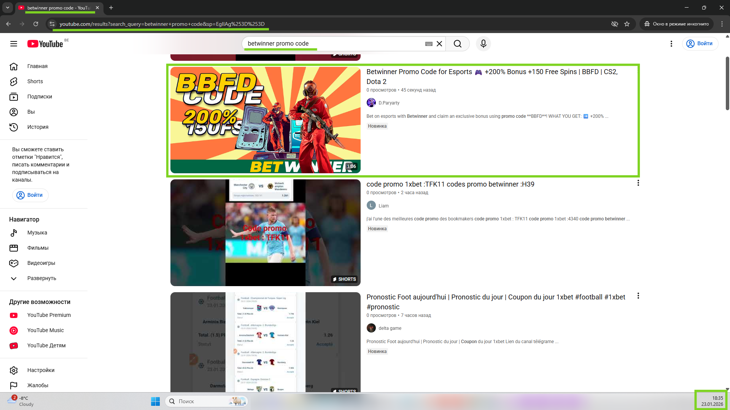The width and height of the screenshot is (730, 410).
Task: Open options for Pronostic Foot video
Action: 638,296
